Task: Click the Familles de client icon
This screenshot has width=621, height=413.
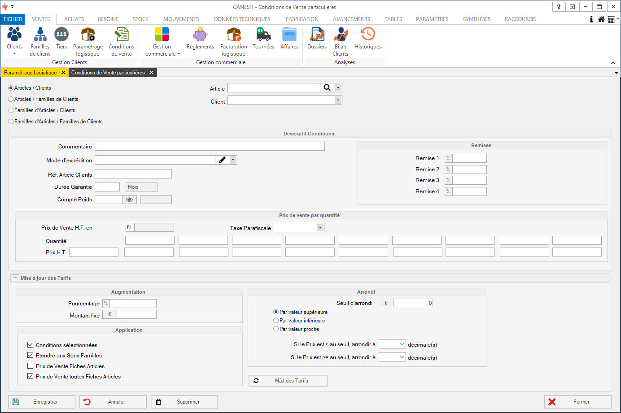Action: coord(40,35)
